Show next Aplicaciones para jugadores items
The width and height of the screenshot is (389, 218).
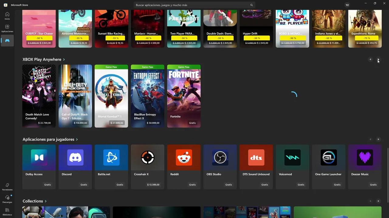pos(378,139)
